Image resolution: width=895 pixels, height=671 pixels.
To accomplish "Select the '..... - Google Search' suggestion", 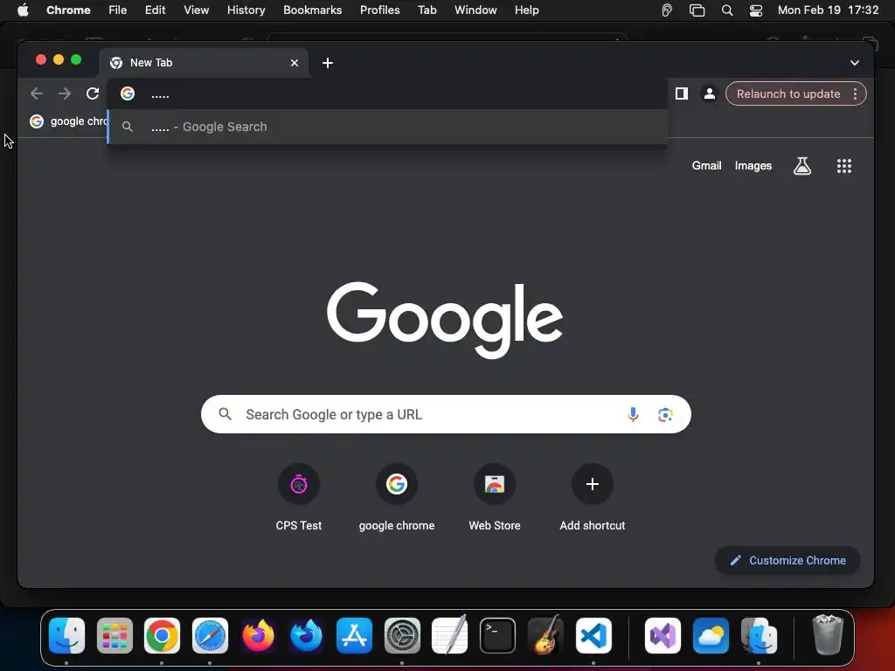I will pyautogui.click(x=387, y=127).
